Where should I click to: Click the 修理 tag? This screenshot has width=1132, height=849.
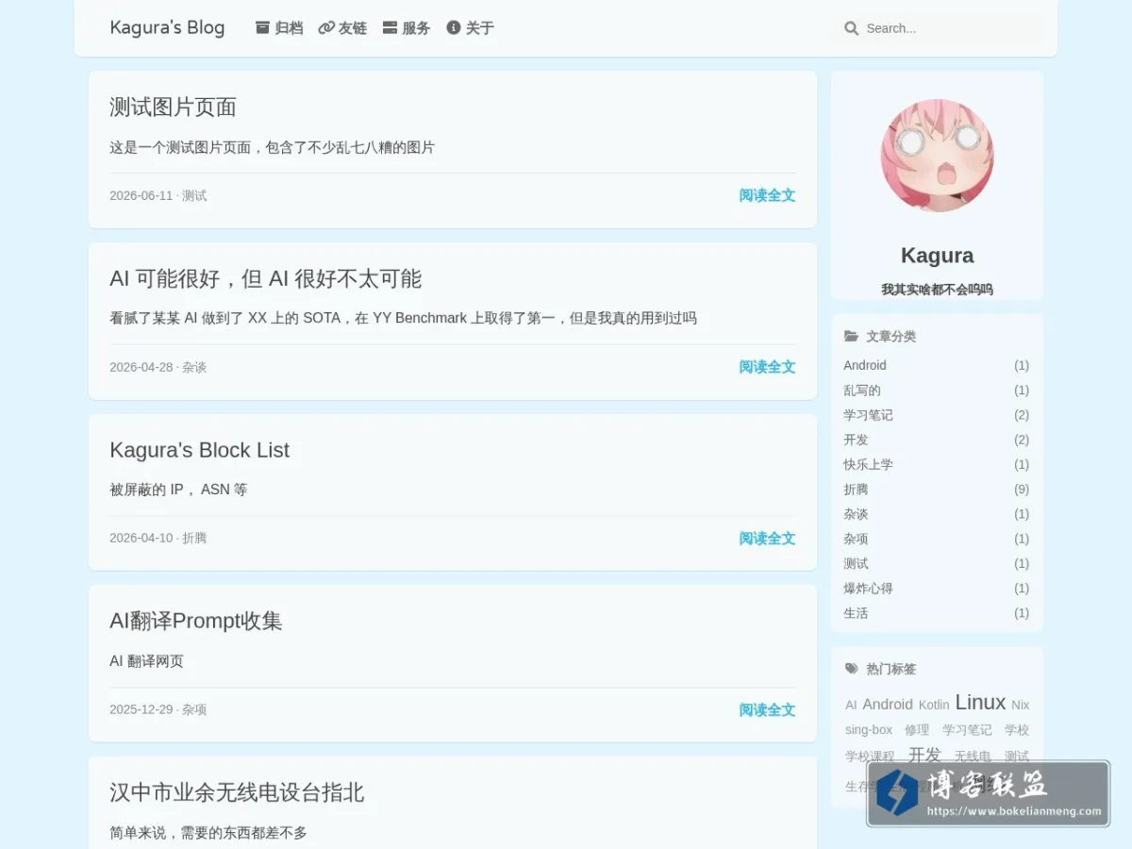coord(917,729)
